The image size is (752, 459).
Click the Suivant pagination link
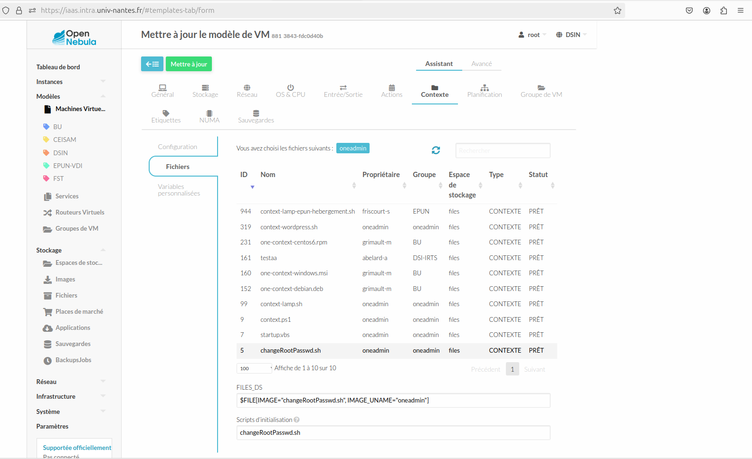pyautogui.click(x=534, y=369)
